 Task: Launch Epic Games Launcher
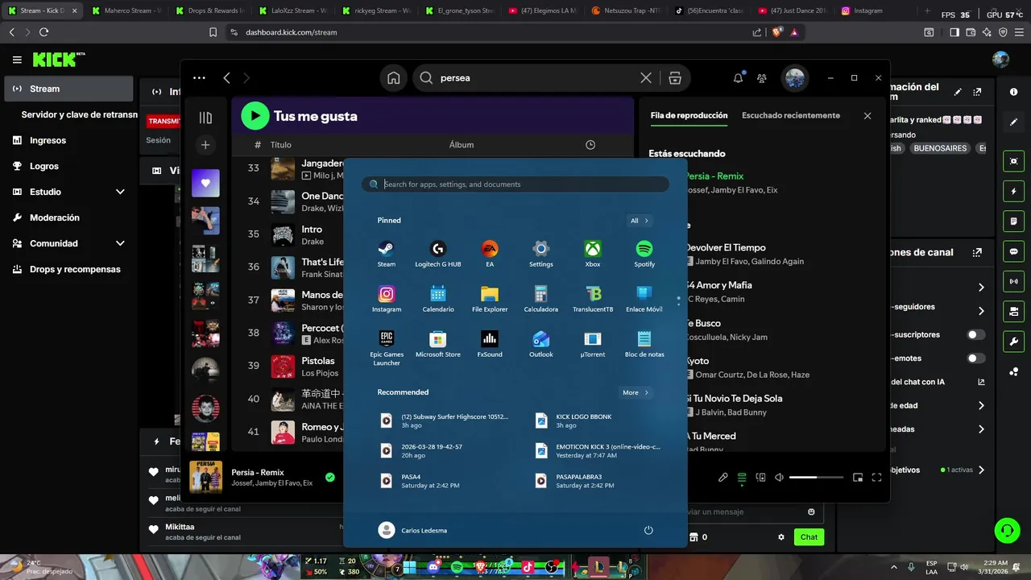[x=387, y=347]
